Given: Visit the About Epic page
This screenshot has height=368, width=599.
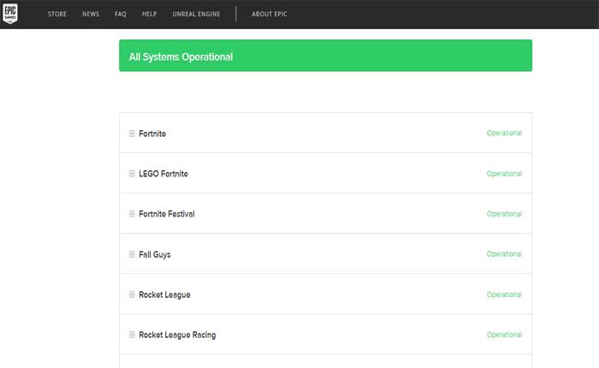Looking at the screenshot, I should point(270,15).
